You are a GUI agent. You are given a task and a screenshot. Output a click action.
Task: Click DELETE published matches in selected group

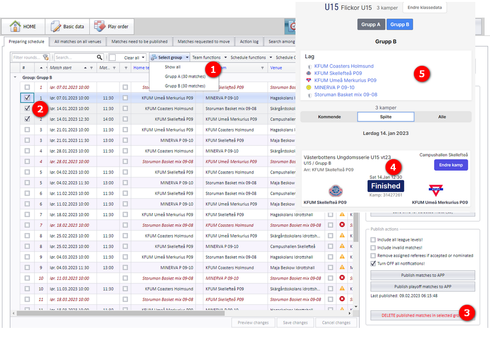coord(422,315)
